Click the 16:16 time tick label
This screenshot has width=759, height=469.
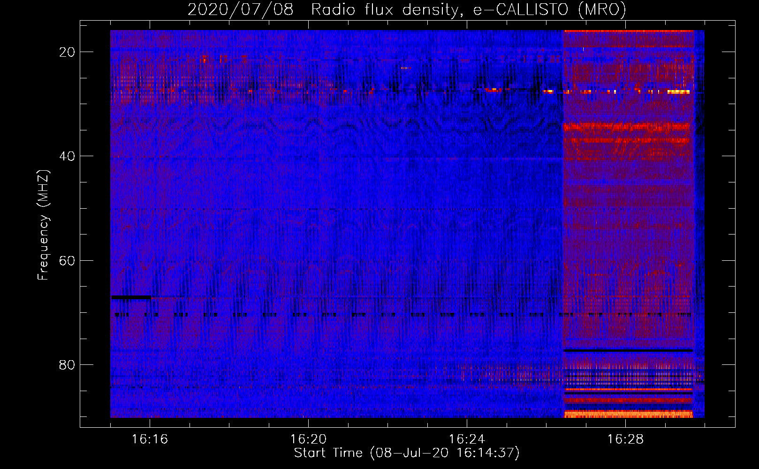[x=150, y=439]
